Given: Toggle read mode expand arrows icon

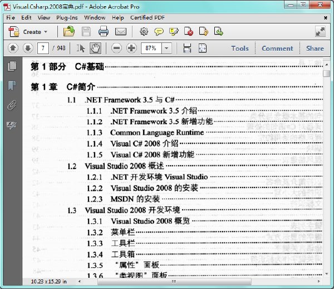Looking at the screenshot, I should tap(320, 32).
